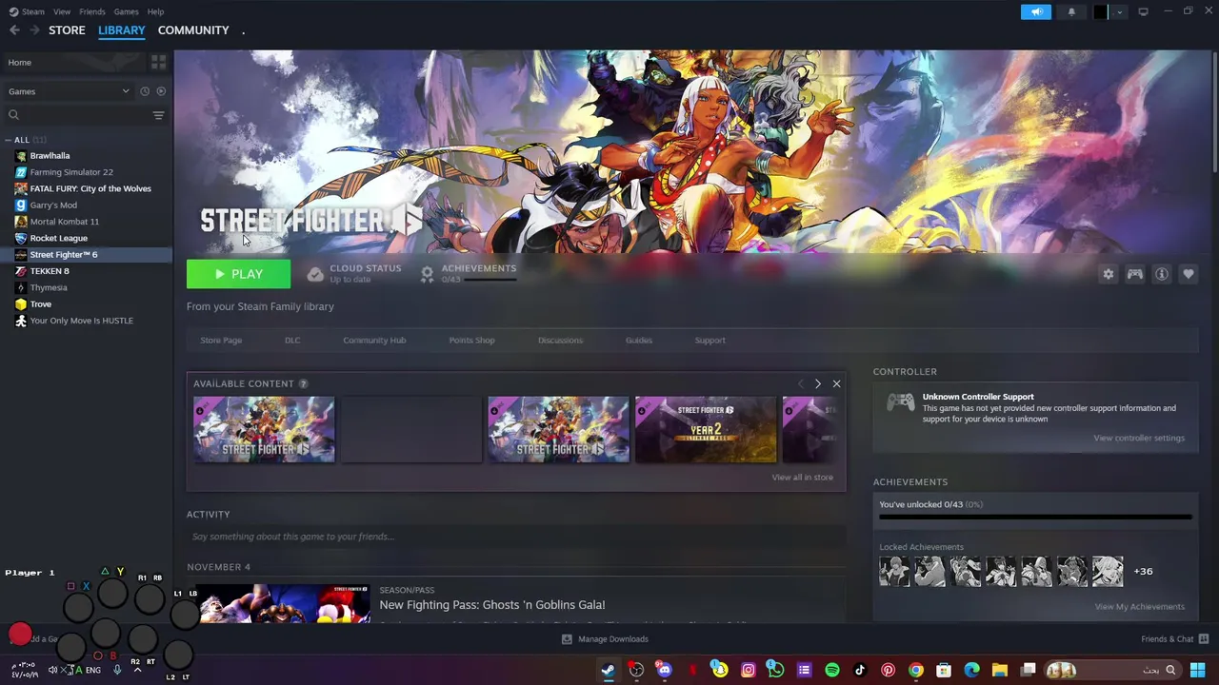This screenshot has width=1219, height=685.
Task: Click the +36 locked achievements
Action: click(x=1143, y=572)
